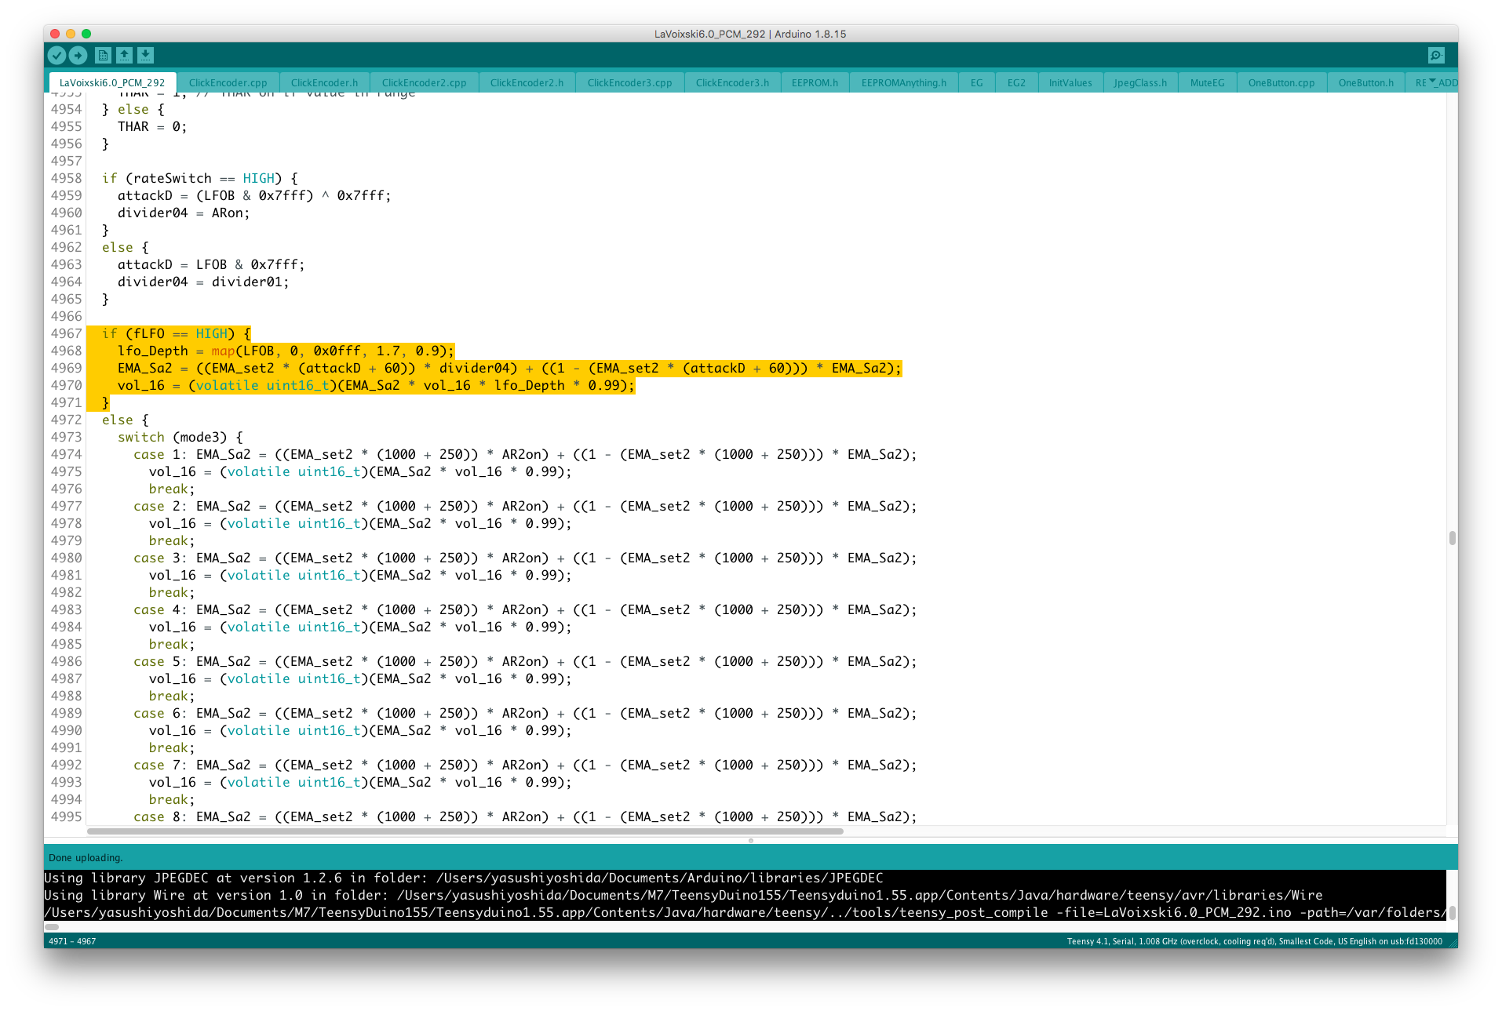Select the EEPROM.h tab

[815, 82]
